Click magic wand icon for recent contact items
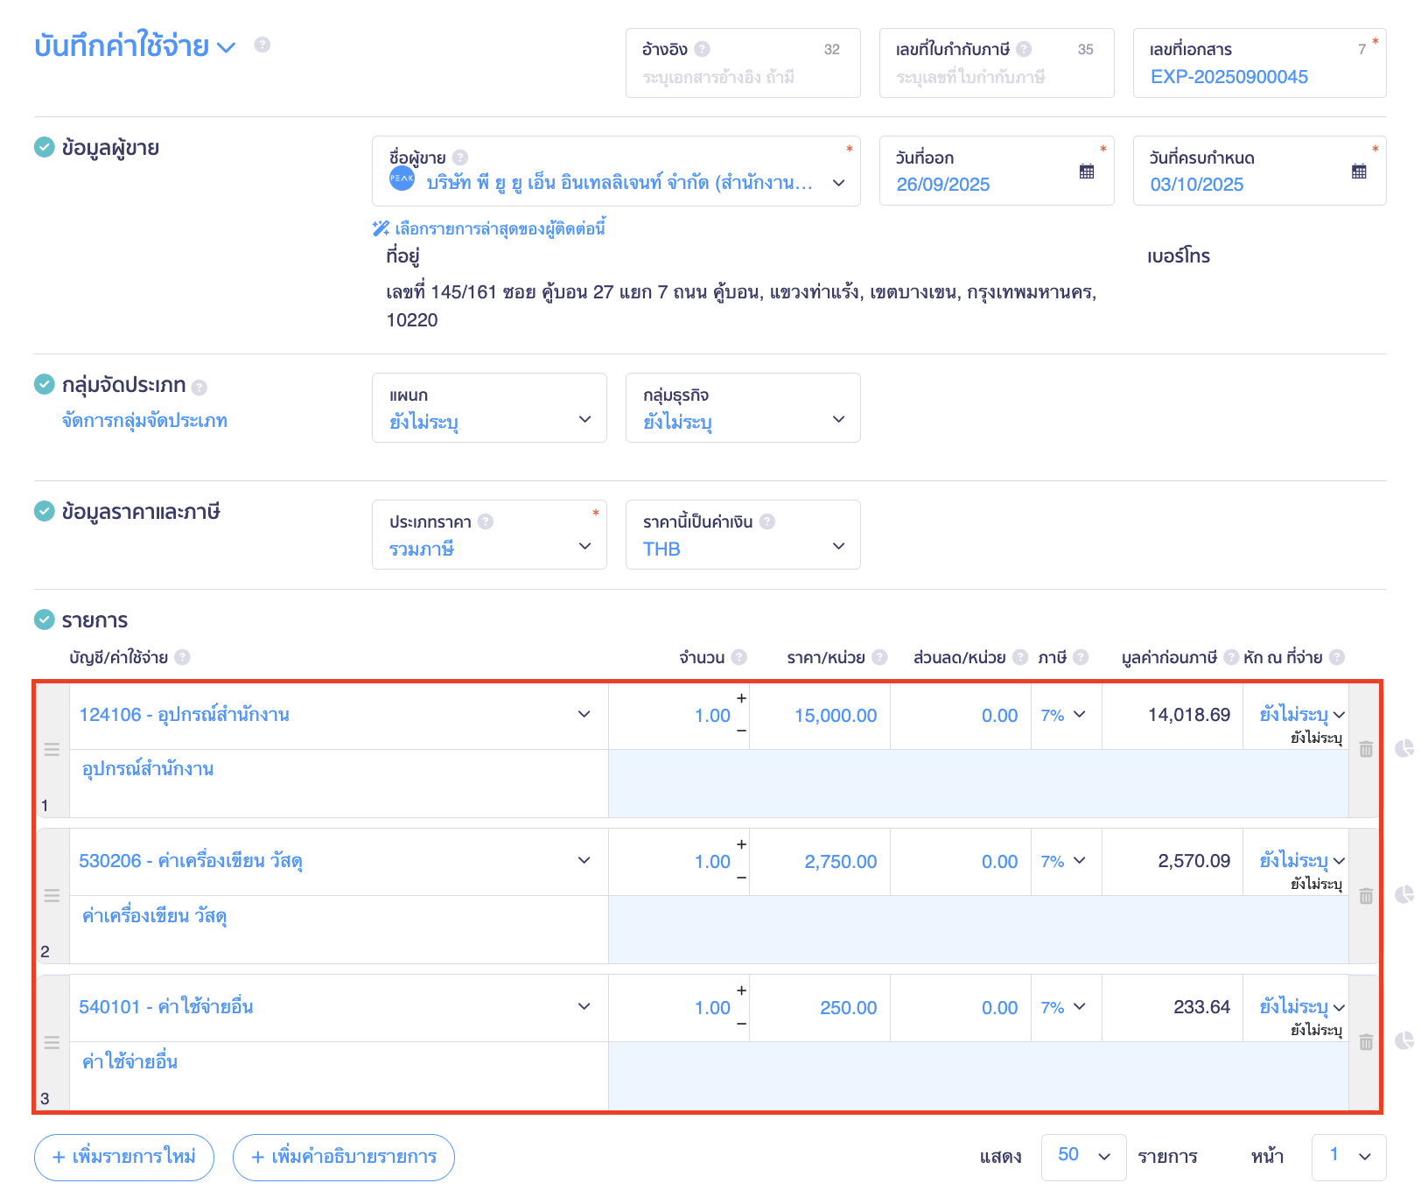1421x1197 pixels. (379, 228)
